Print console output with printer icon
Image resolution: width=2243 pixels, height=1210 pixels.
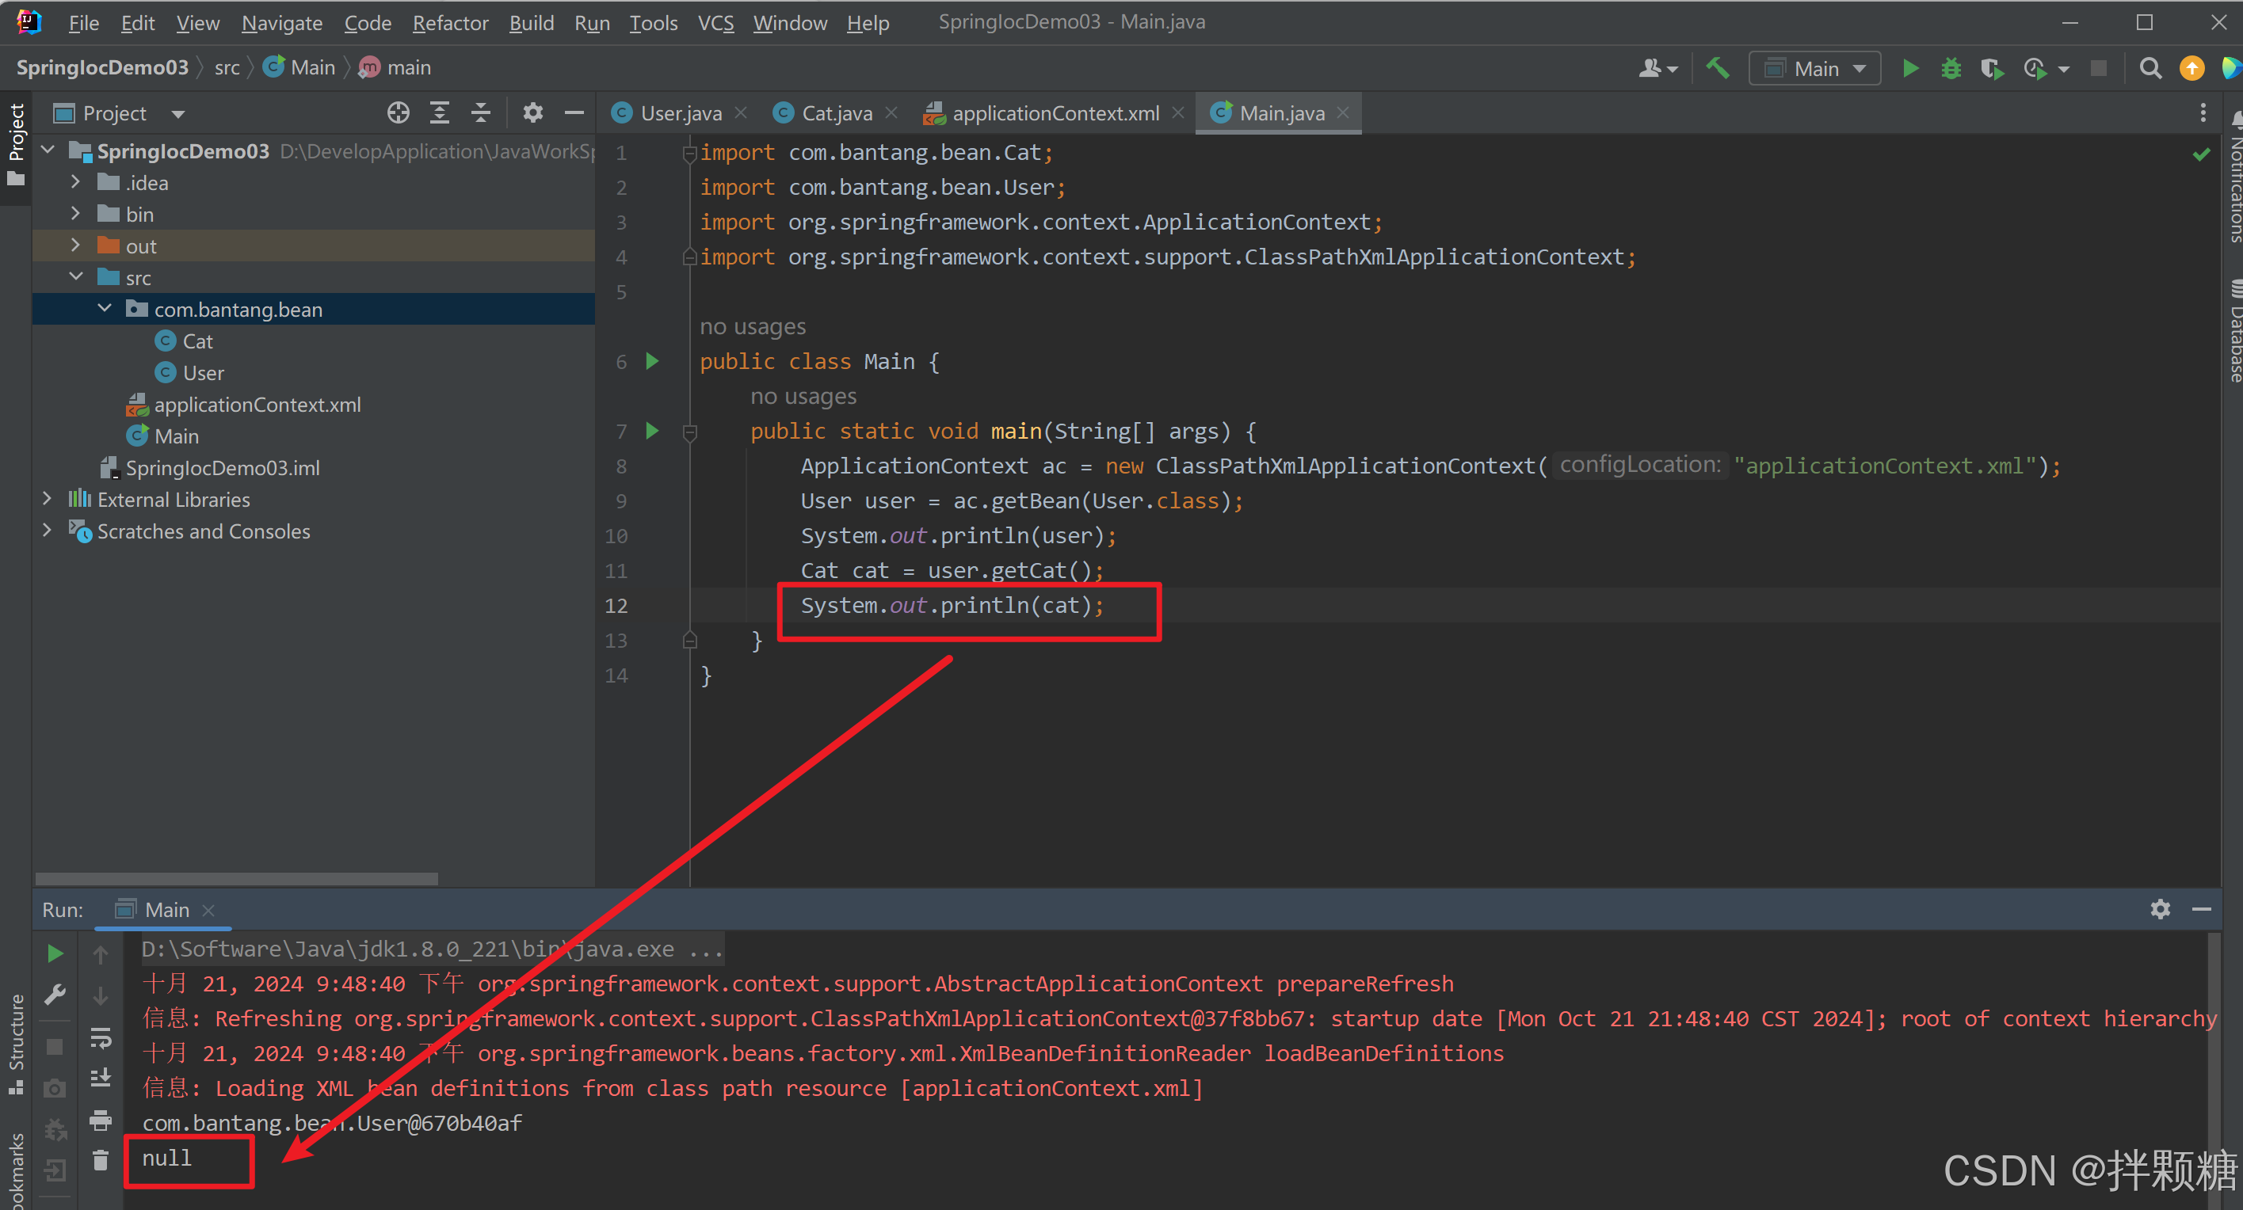[101, 1121]
